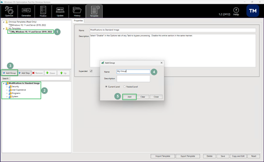The height and width of the screenshot is (162, 264).
Task: Open the Update toolbar icon
Action: click(x=60, y=11)
